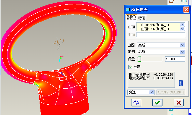Image resolution: width=192 pixels, height=115 pixels.
Task: Click the 质量 value field showing 10.00
Action: click(x=175, y=59)
